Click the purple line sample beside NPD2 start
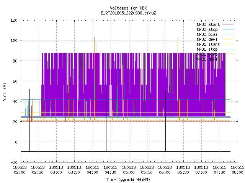The width and height of the screenshot is (245, 183). pyautogui.click(x=228, y=24)
